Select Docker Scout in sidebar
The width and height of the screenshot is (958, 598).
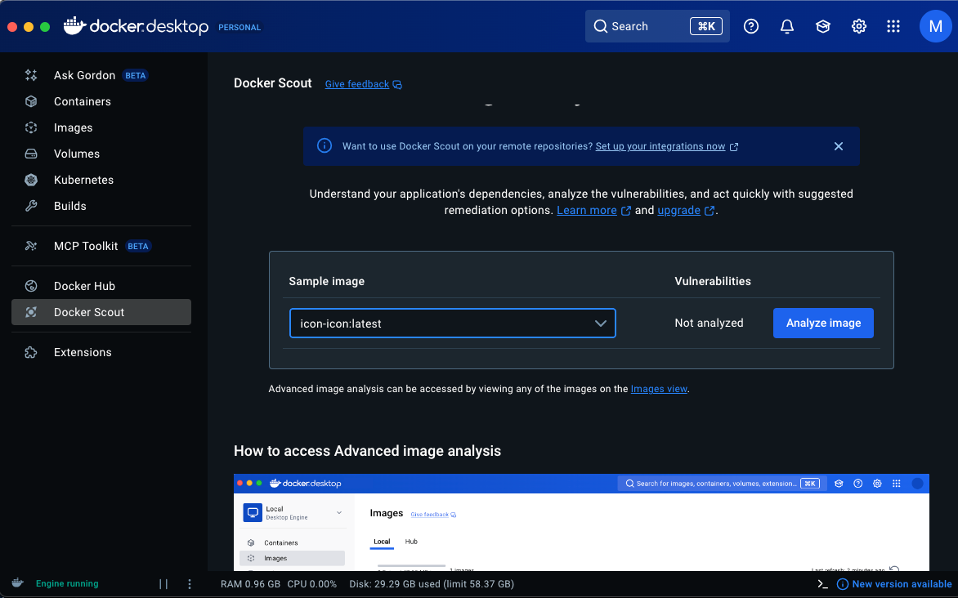101,312
